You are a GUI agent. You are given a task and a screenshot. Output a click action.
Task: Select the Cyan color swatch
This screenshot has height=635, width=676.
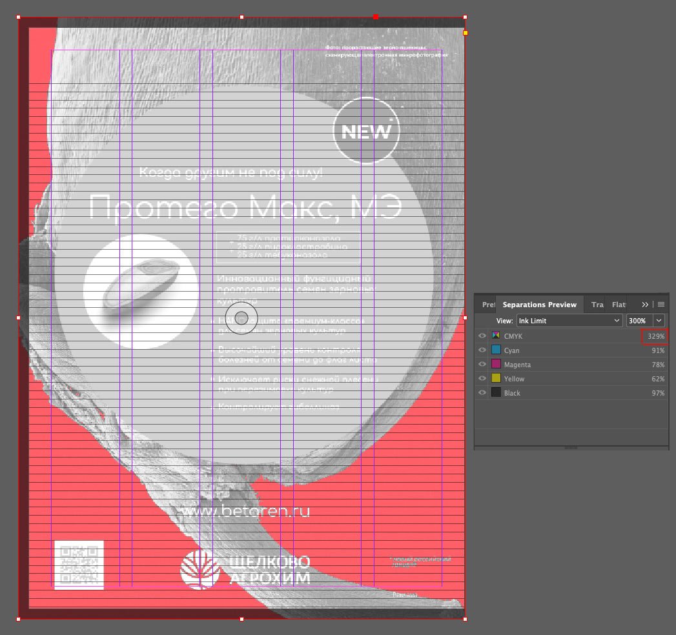pos(497,350)
